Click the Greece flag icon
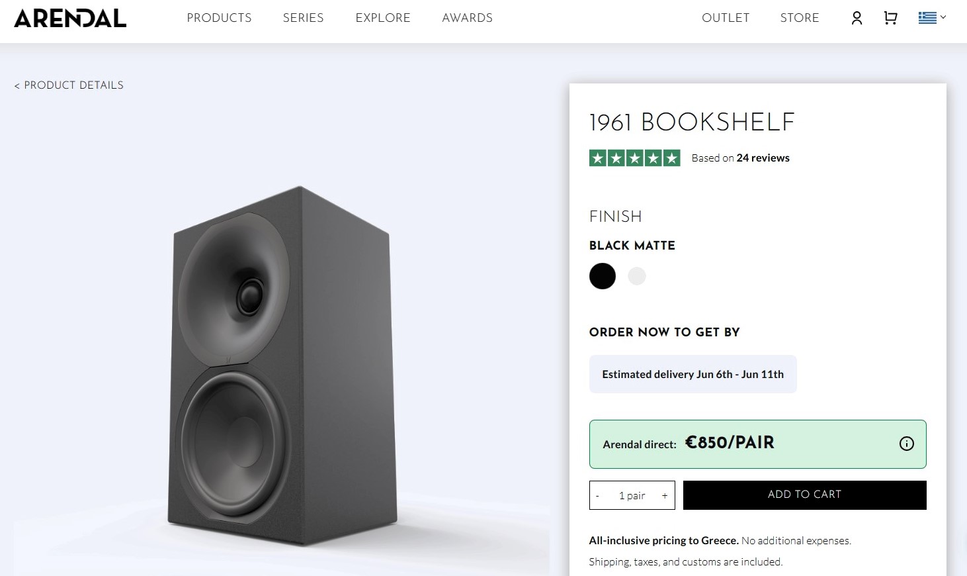Viewport: 967px width, 576px height. [x=927, y=18]
